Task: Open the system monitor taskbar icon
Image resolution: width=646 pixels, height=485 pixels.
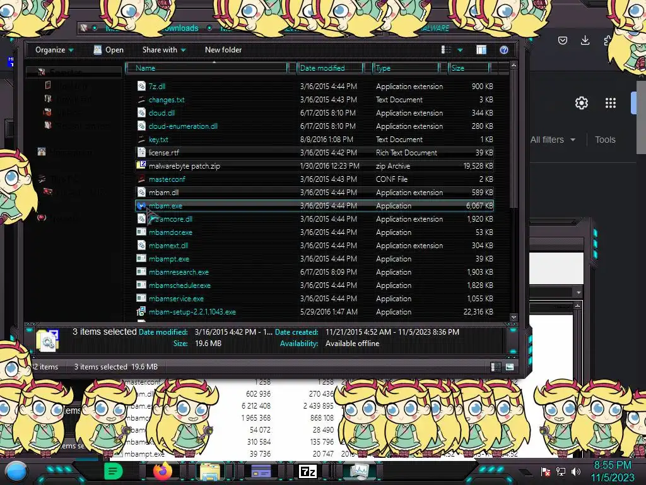Action: pos(360,471)
